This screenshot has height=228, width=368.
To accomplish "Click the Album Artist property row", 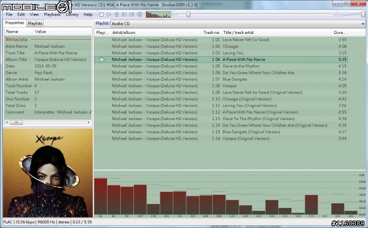I will 48,79.
